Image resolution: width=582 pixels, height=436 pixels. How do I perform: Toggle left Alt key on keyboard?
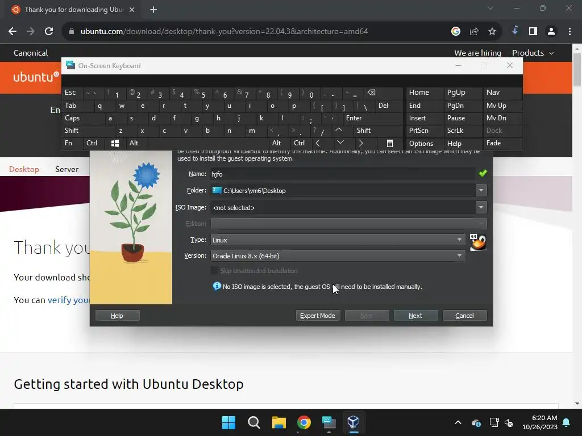(x=136, y=143)
